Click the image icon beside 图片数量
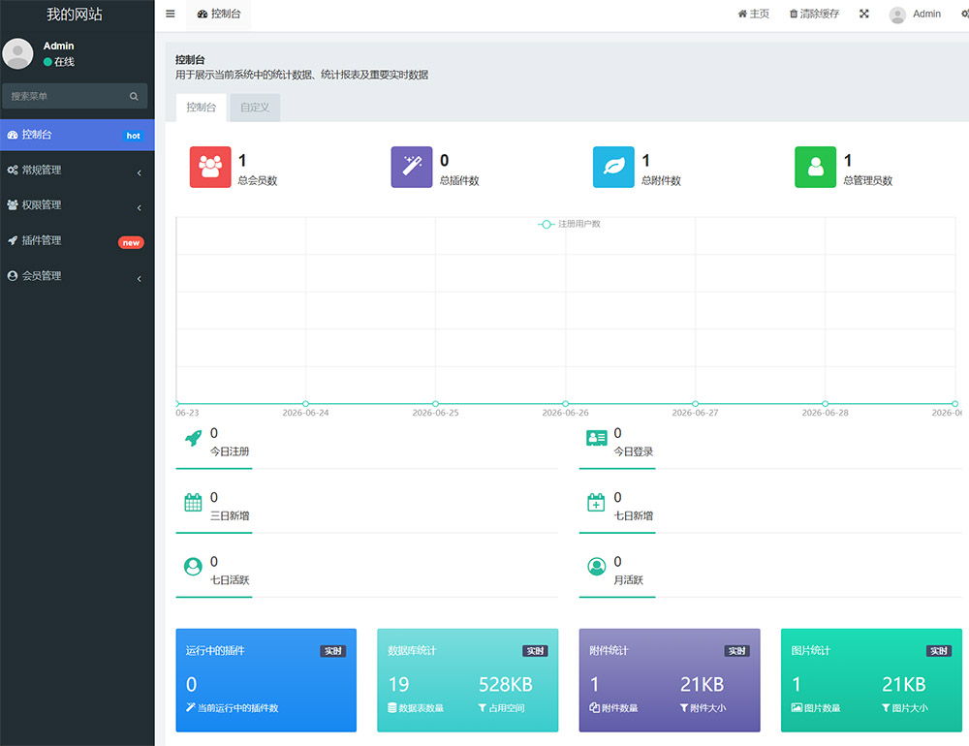The width and height of the screenshot is (969, 746). click(x=797, y=707)
